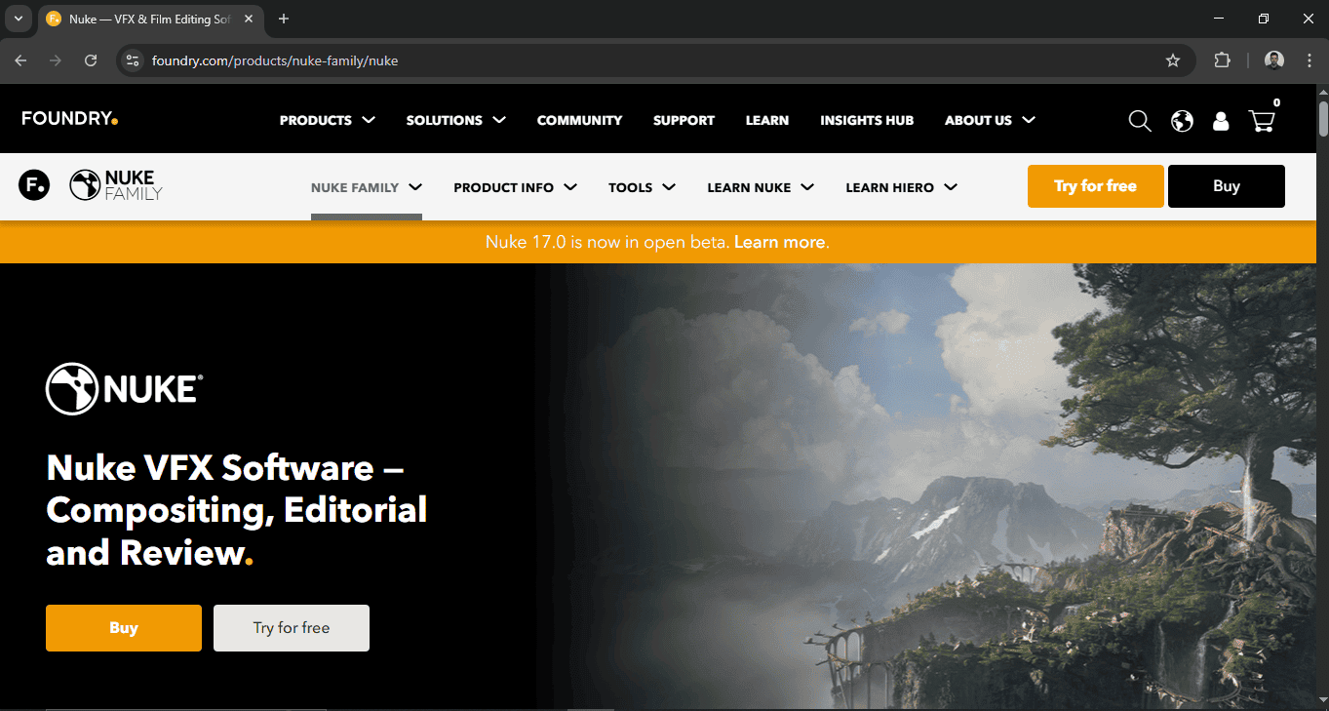The image size is (1329, 711).
Task: Expand the Solutions dropdown menu
Action: [x=455, y=120]
